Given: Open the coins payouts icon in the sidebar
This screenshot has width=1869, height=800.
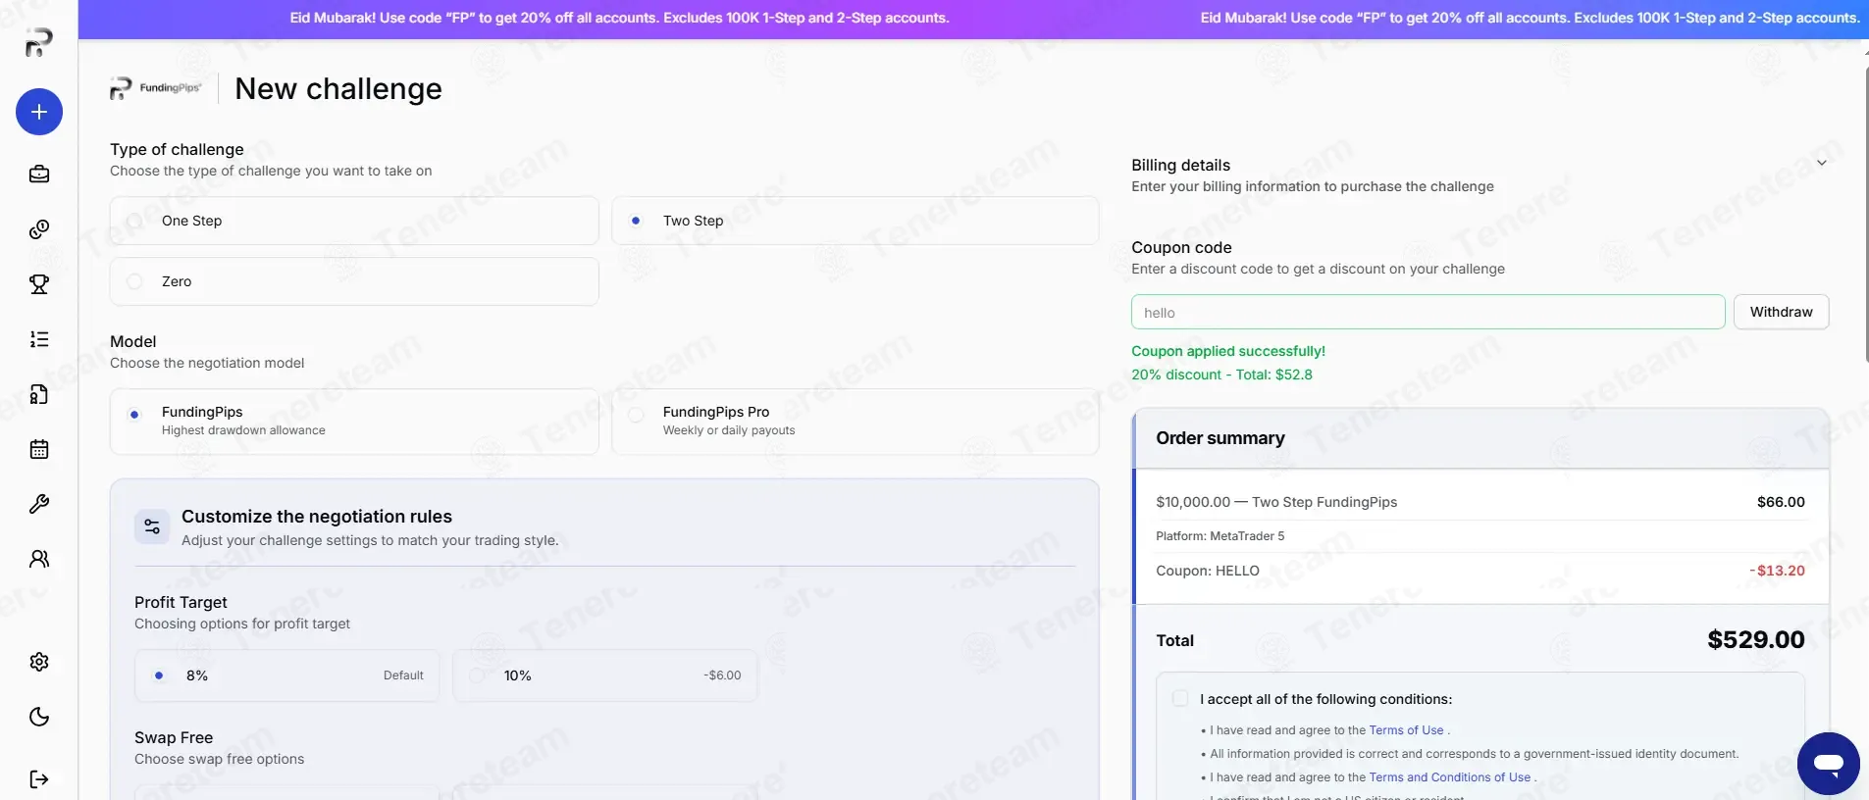Looking at the screenshot, I should (x=39, y=229).
